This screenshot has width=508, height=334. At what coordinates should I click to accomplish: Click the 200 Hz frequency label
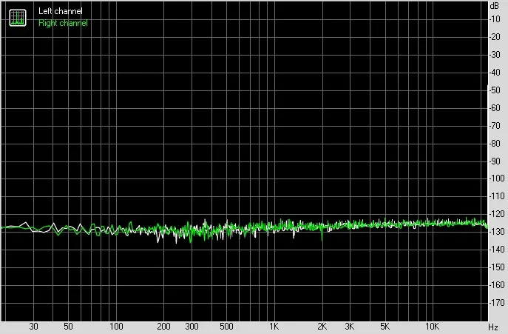[163, 327]
